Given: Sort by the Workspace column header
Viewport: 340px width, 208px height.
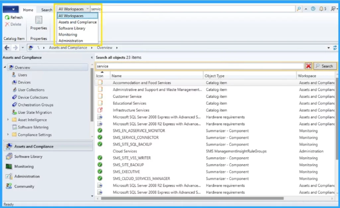Looking at the screenshot, I should click(316, 76).
